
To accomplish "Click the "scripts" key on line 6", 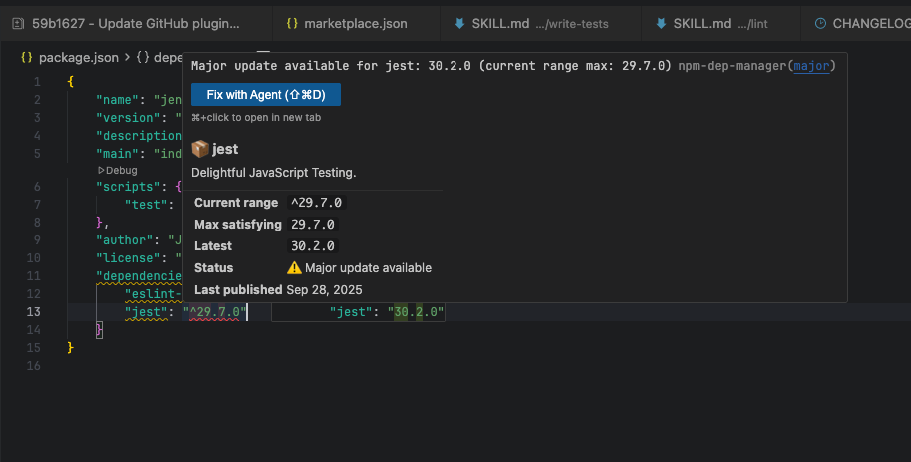I will [131, 187].
